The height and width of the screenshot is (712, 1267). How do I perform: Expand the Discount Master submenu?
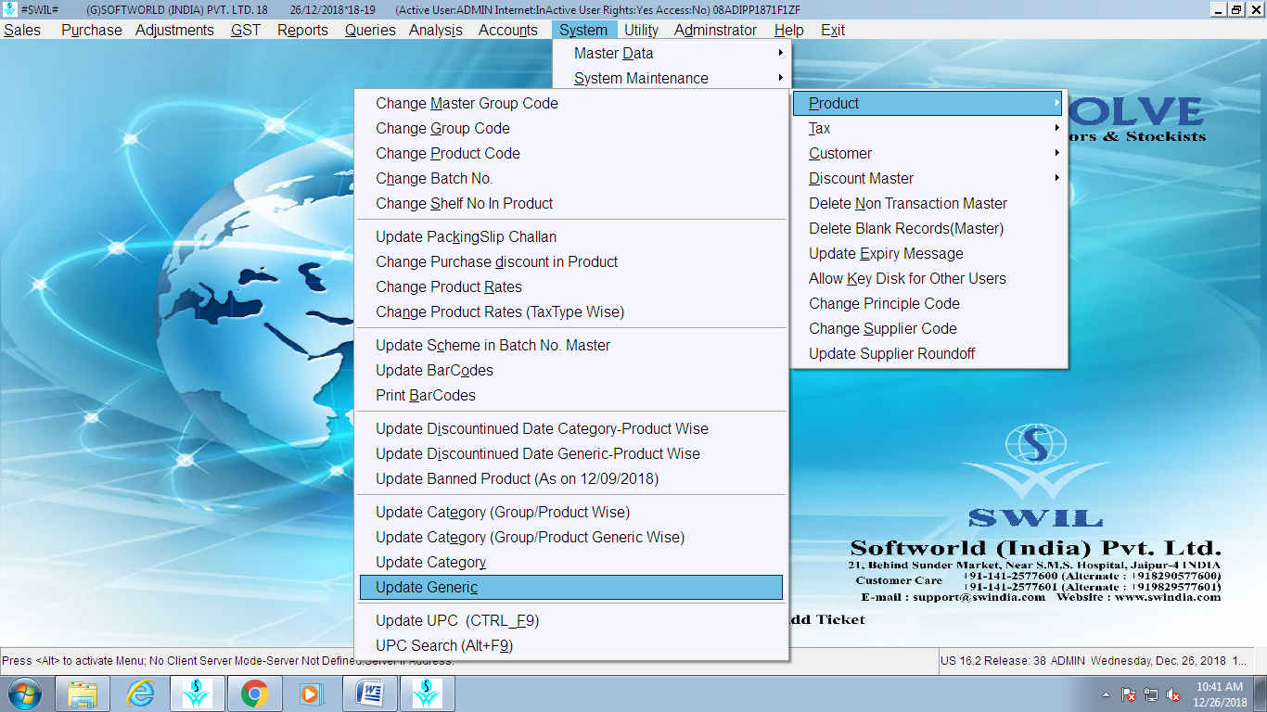coord(928,178)
